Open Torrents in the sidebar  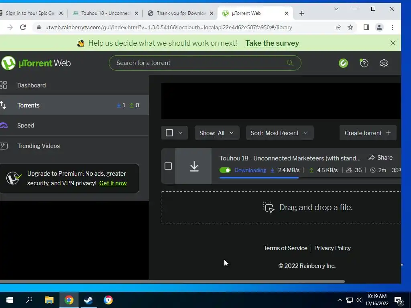tap(74, 105)
